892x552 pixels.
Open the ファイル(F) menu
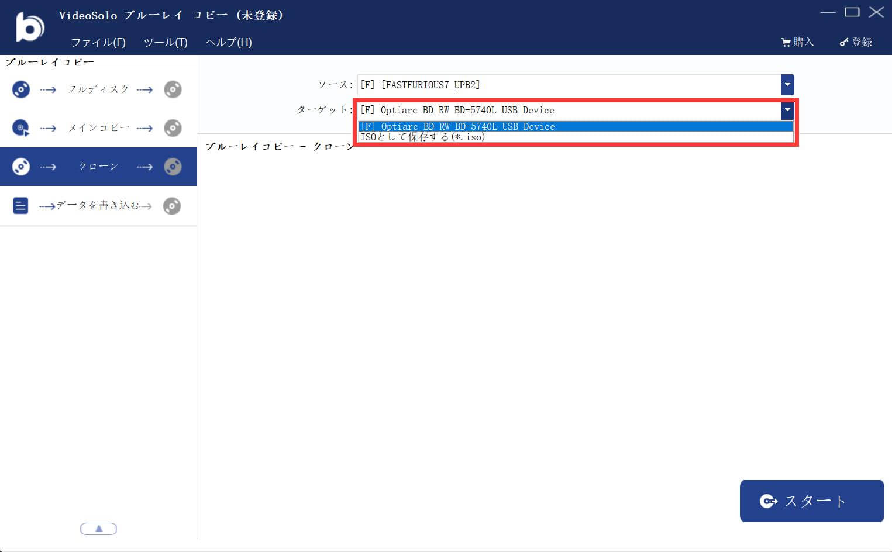point(98,42)
